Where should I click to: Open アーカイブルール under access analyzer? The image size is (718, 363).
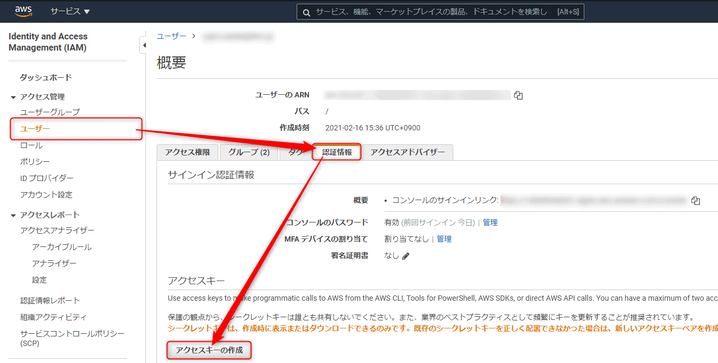pyautogui.click(x=62, y=247)
